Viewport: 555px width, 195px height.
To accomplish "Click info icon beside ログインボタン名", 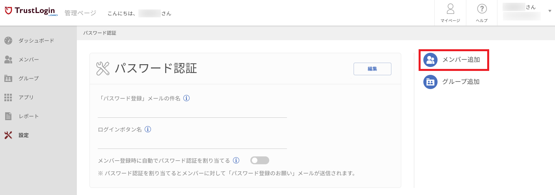I will pos(148,129).
